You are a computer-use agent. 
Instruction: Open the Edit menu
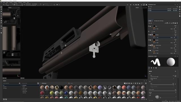coord(4,3)
